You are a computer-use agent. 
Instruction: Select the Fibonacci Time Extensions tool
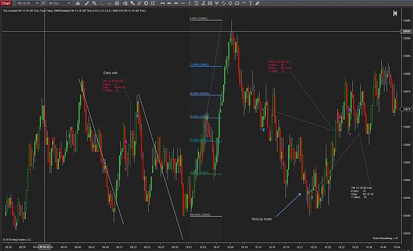[x=210, y=3]
